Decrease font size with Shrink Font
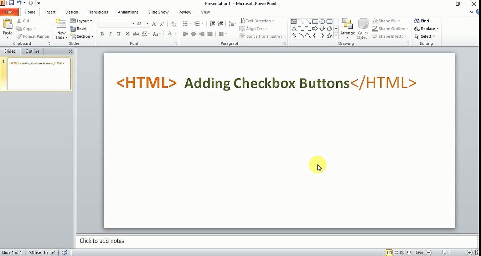 point(162,24)
